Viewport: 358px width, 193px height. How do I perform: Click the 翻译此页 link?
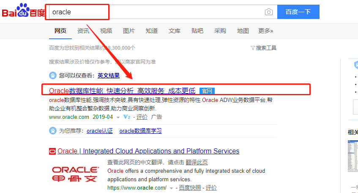point(197,162)
